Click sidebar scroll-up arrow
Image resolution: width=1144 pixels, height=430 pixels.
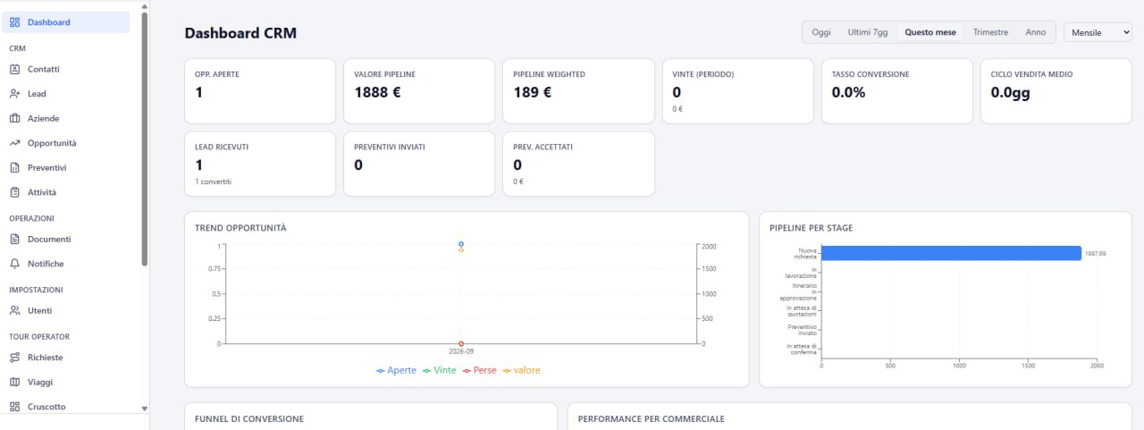click(145, 5)
